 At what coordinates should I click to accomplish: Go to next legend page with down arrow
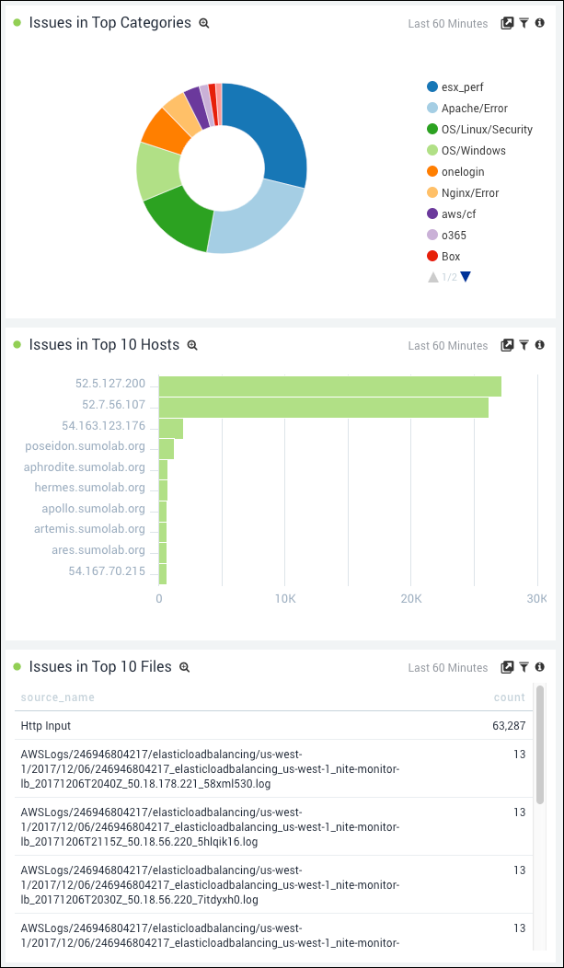[466, 277]
